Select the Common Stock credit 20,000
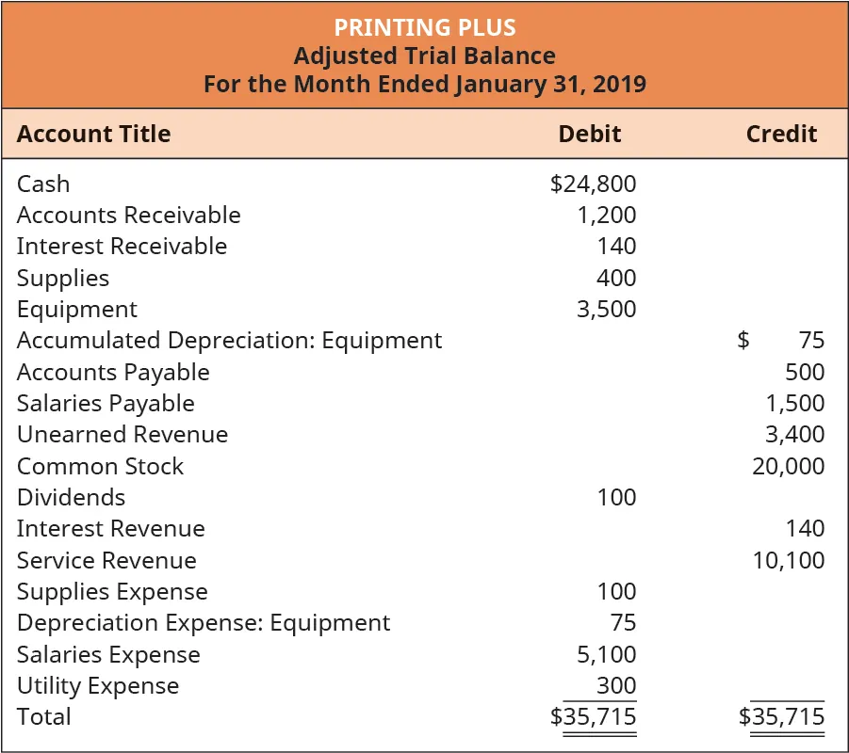Screen dimensions: 849x753 pos(788,466)
